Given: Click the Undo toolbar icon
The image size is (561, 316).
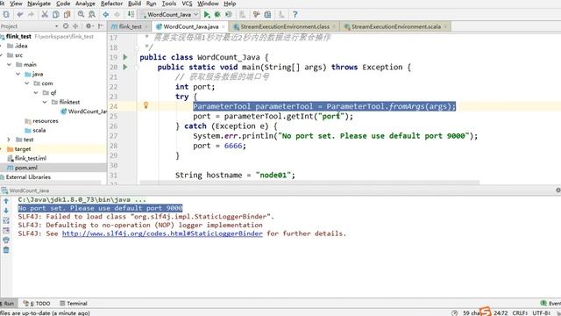Looking at the screenshot, I should click(x=20, y=15).
